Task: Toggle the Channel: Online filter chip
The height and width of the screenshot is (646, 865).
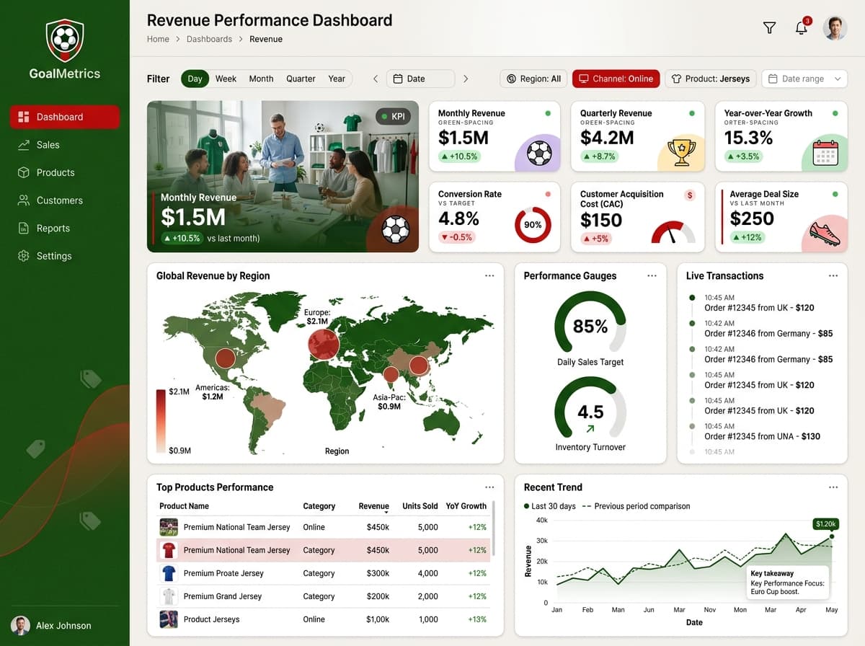Action: (x=616, y=79)
